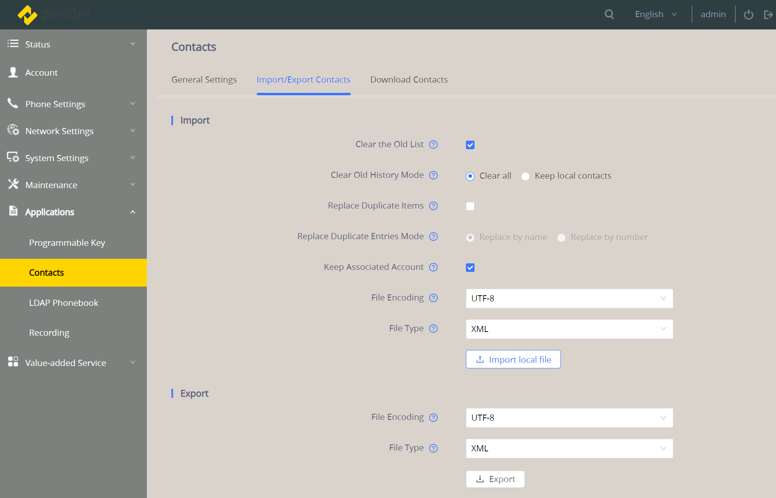Open the Export File Type dropdown
776x498 pixels.
coord(569,449)
